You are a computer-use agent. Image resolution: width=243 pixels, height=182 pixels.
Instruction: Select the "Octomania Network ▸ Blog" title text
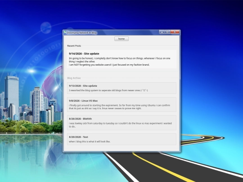(81, 33)
